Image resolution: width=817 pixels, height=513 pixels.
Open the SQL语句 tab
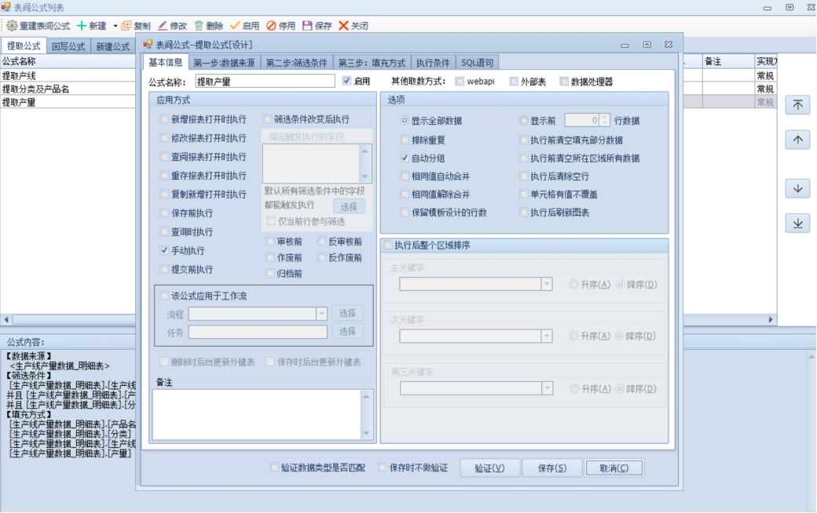pyautogui.click(x=477, y=63)
